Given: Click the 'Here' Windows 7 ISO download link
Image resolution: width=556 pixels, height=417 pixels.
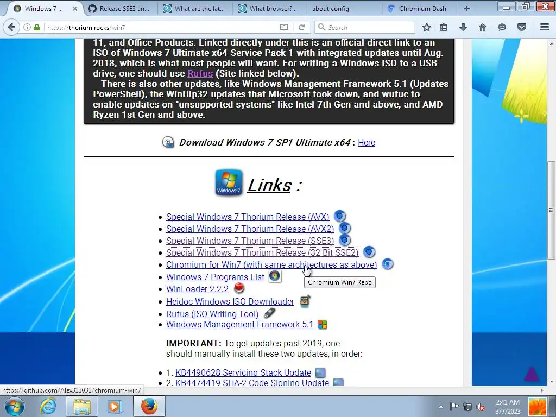Looking at the screenshot, I should click(367, 142).
